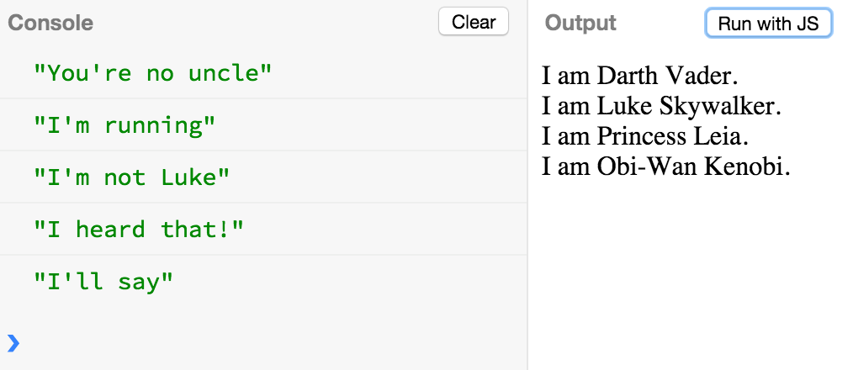Click the word "Kenobi" in the output
Screen dimensions: 853x370
tap(748, 167)
